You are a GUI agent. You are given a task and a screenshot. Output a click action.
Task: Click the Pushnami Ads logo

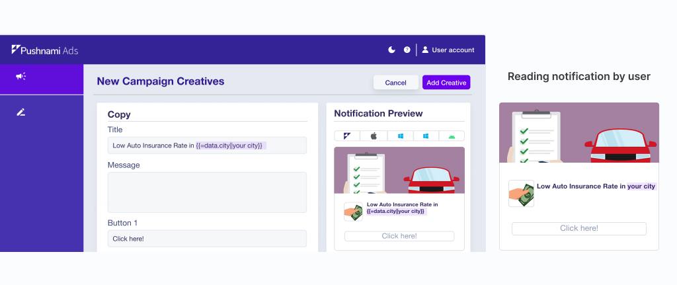44,50
